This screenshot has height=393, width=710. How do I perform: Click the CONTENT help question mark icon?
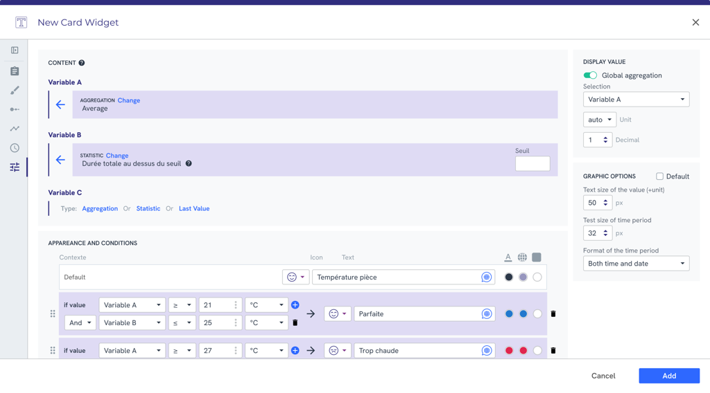[82, 63]
